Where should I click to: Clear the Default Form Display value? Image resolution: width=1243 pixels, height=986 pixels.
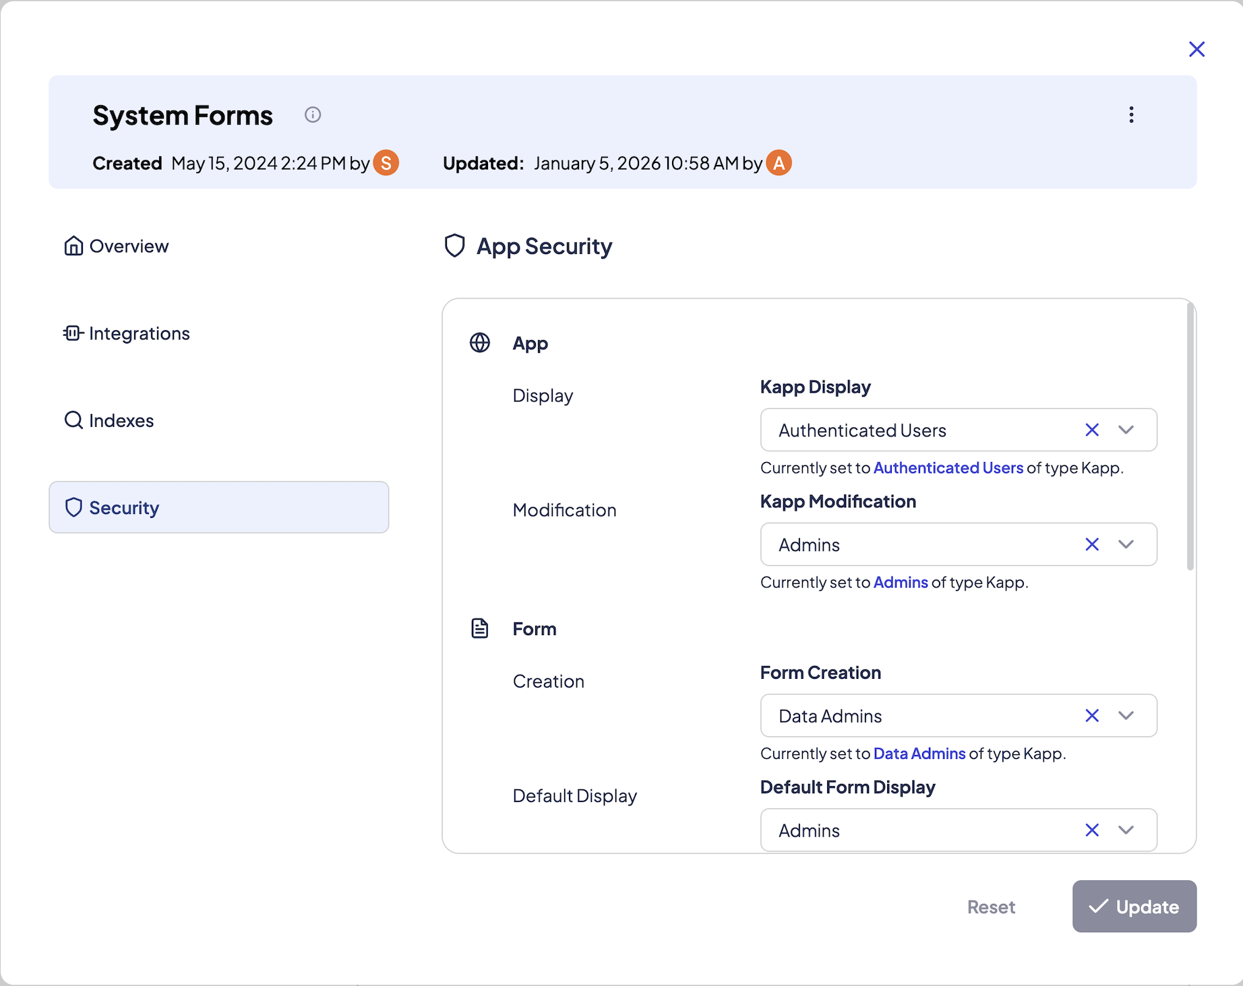1092,830
